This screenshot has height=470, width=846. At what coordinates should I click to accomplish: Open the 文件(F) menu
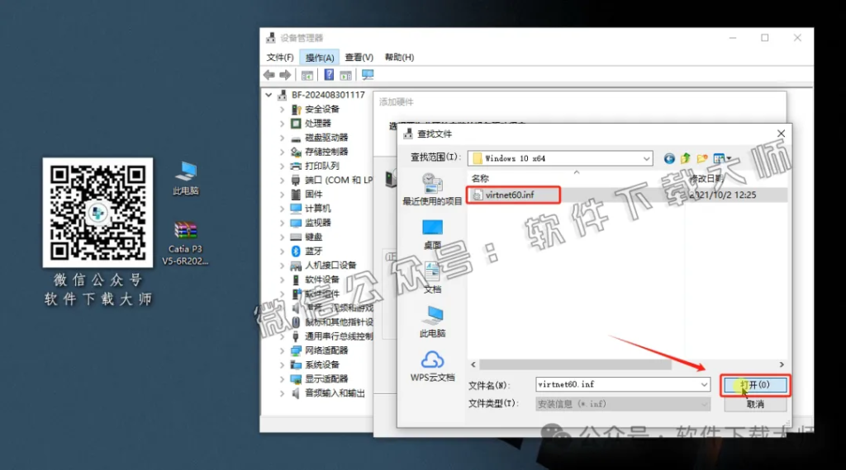coord(280,57)
